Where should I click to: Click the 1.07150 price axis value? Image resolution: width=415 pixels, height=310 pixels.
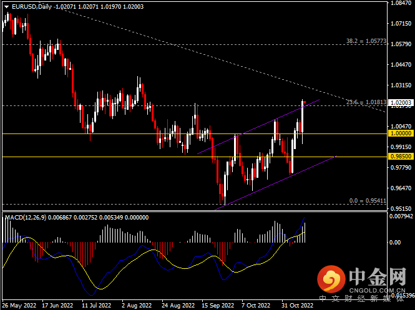[401, 24]
